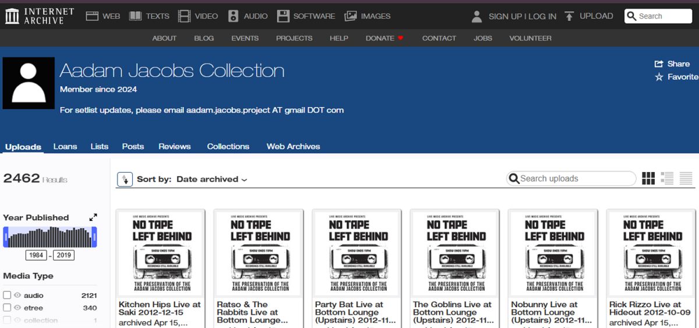Click the Favorite star link
699x328 pixels.
point(676,77)
